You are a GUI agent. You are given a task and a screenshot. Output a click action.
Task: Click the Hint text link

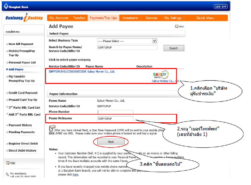pyautogui.click(x=181, y=27)
